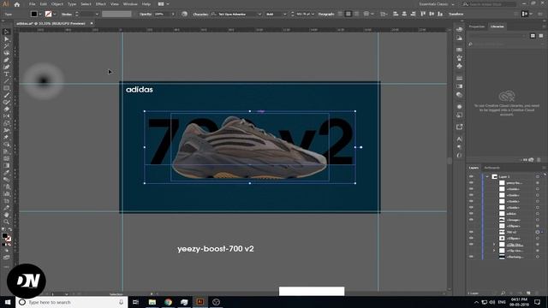This screenshot has width=548, height=308.
Task: Hide the 700 v2 text item
Action: coord(471,232)
